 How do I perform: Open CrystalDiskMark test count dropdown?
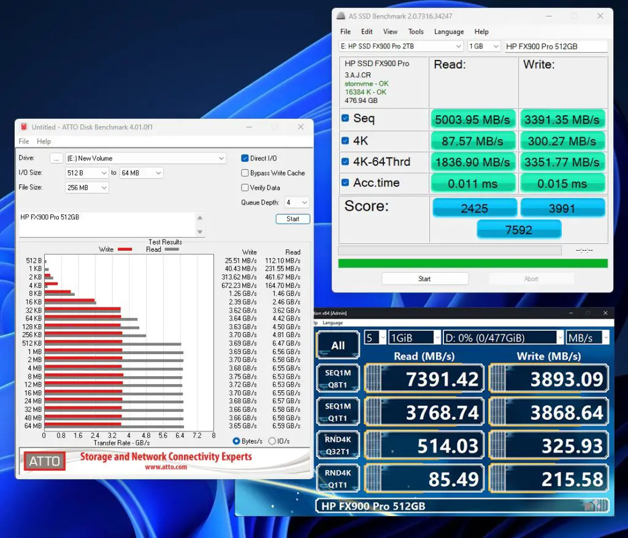375,338
